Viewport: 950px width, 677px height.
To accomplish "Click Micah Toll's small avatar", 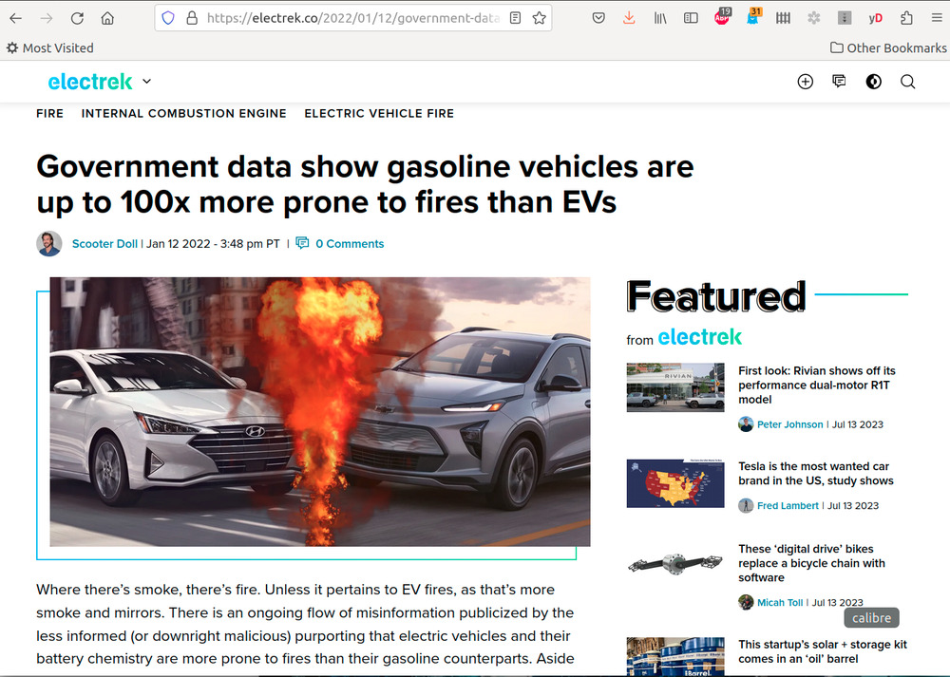I will pyautogui.click(x=746, y=602).
